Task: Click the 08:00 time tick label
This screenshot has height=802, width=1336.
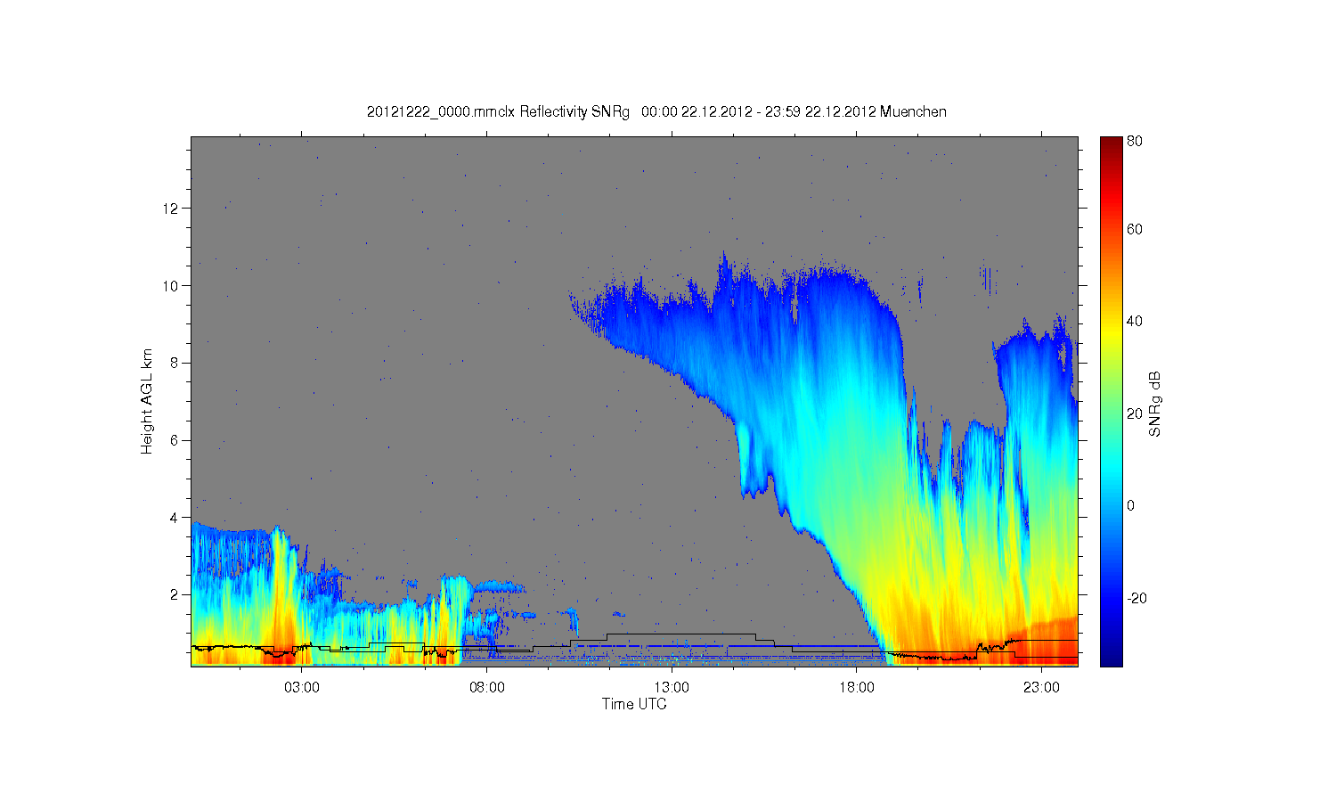Action: (x=487, y=688)
